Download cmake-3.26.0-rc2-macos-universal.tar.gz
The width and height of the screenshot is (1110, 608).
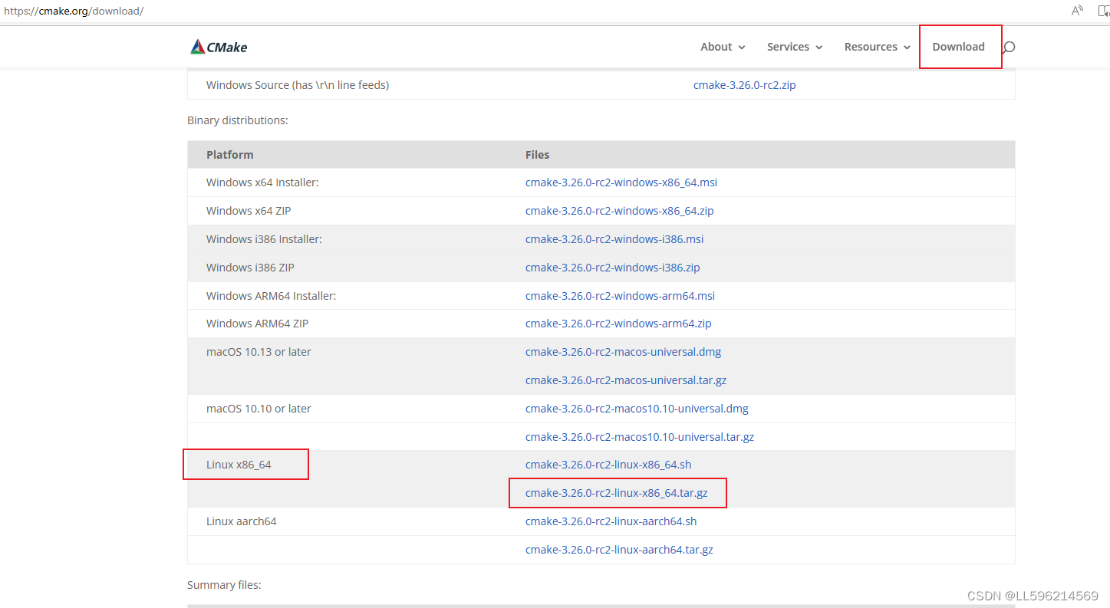(x=626, y=380)
